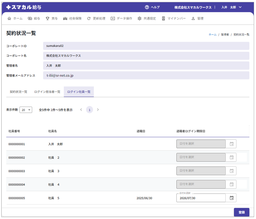Click the スマカル給与 logo
This screenshot has height=219, width=256.
[x=24, y=7]
